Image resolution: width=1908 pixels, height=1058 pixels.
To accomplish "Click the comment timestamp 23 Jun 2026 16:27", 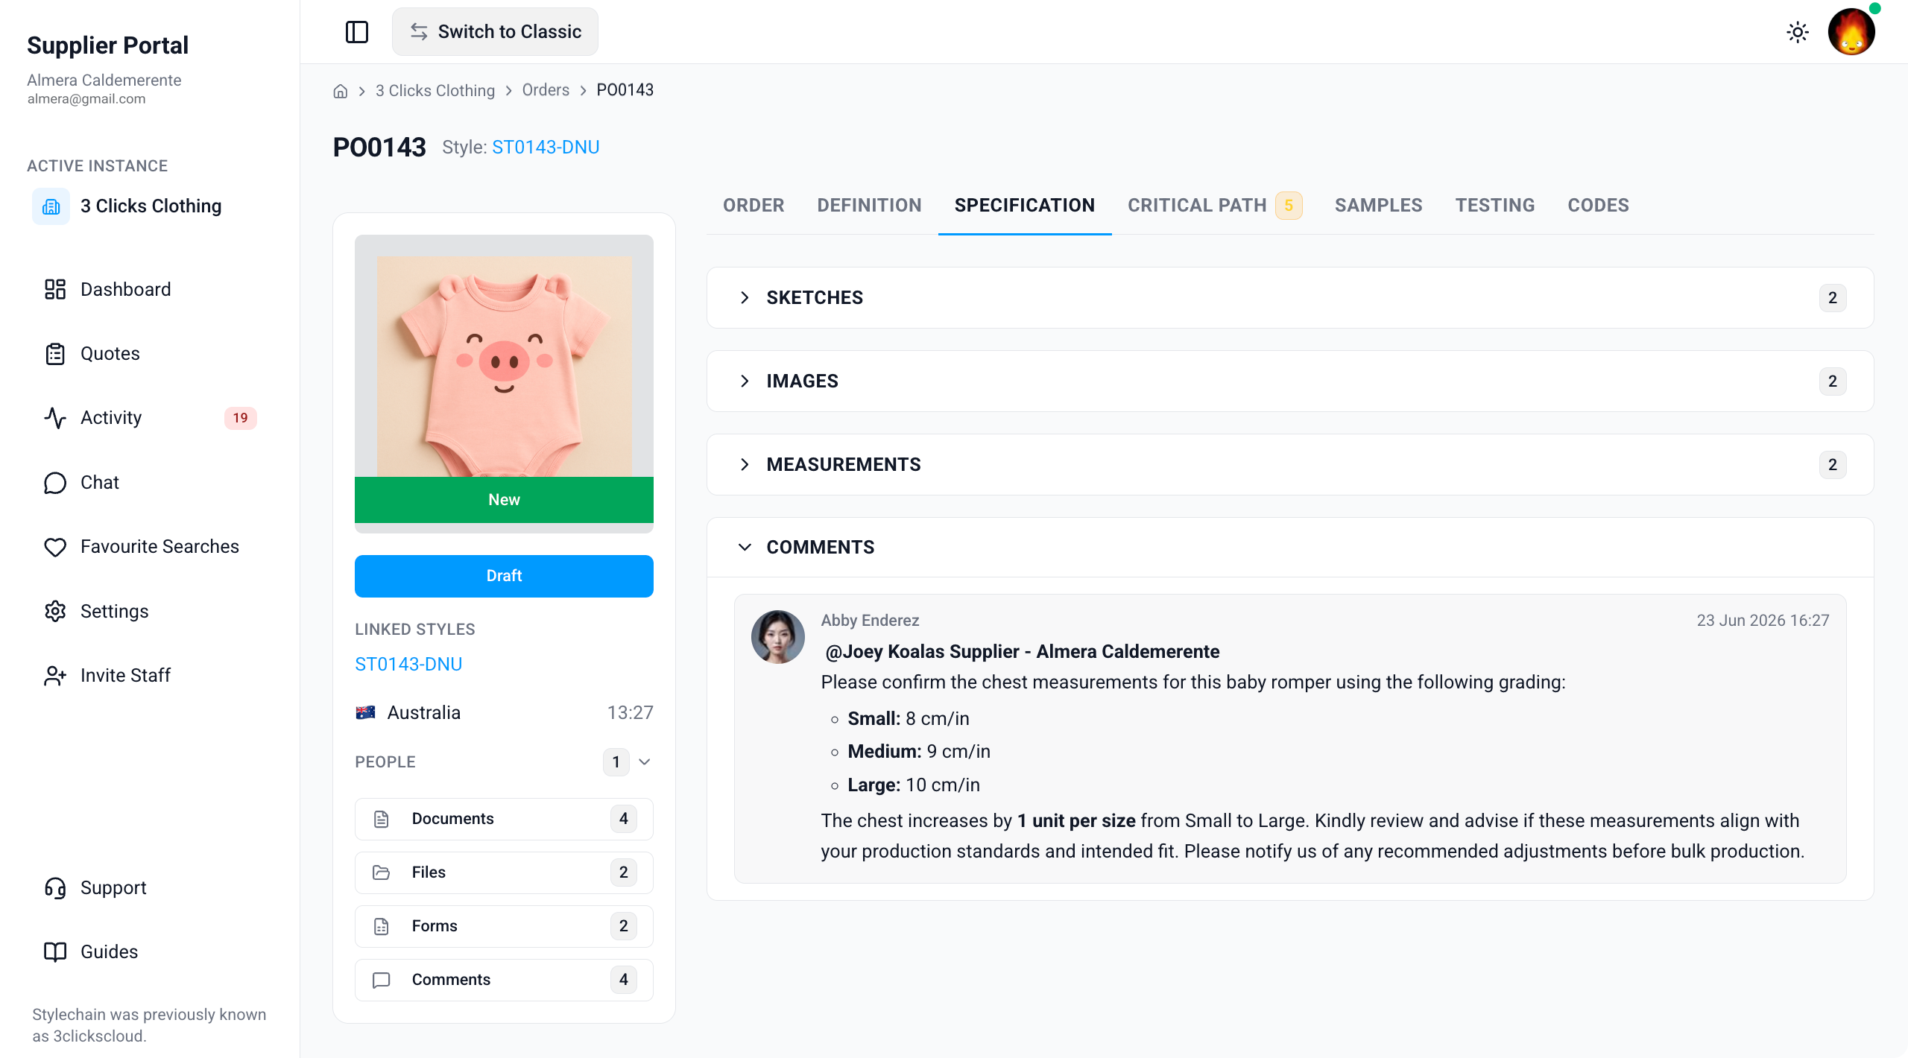I will pos(1763,621).
